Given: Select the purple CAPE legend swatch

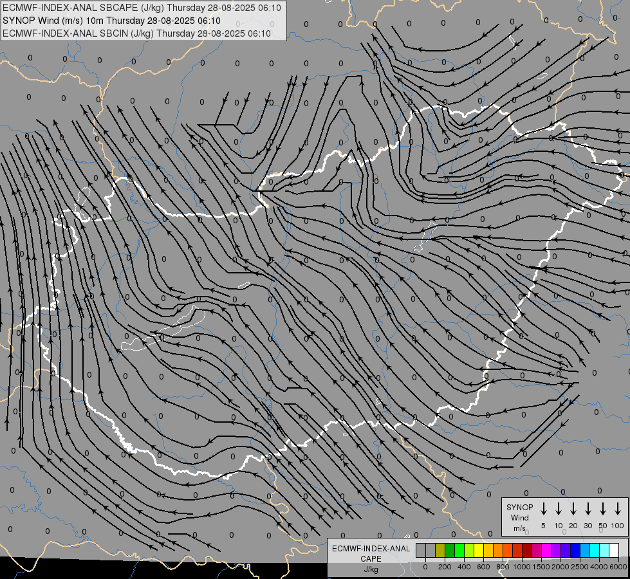Looking at the screenshot, I should pos(556,550).
